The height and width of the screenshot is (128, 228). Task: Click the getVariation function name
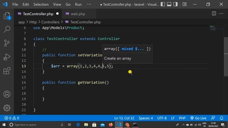click(x=91, y=82)
